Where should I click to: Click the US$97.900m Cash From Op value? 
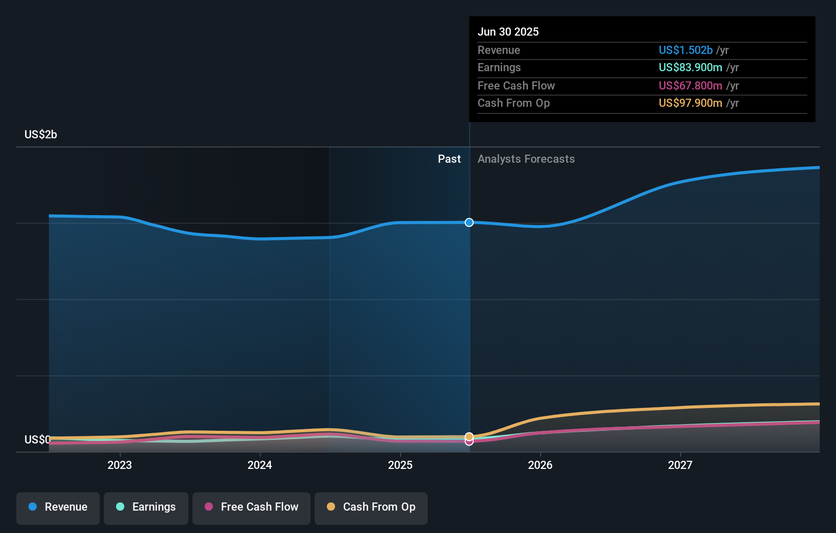coord(690,103)
